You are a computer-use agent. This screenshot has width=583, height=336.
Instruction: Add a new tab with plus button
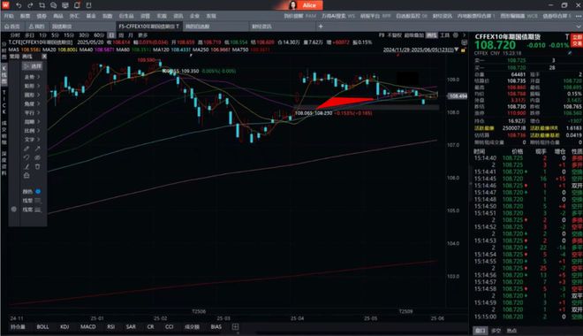321,27
